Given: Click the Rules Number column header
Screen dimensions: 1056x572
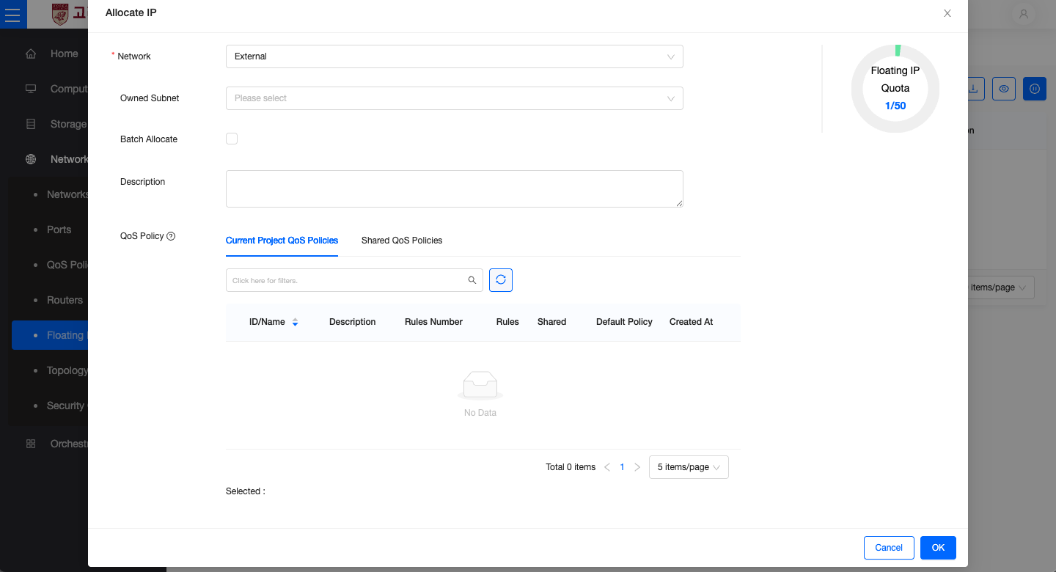Looking at the screenshot, I should tap(433, 322).
